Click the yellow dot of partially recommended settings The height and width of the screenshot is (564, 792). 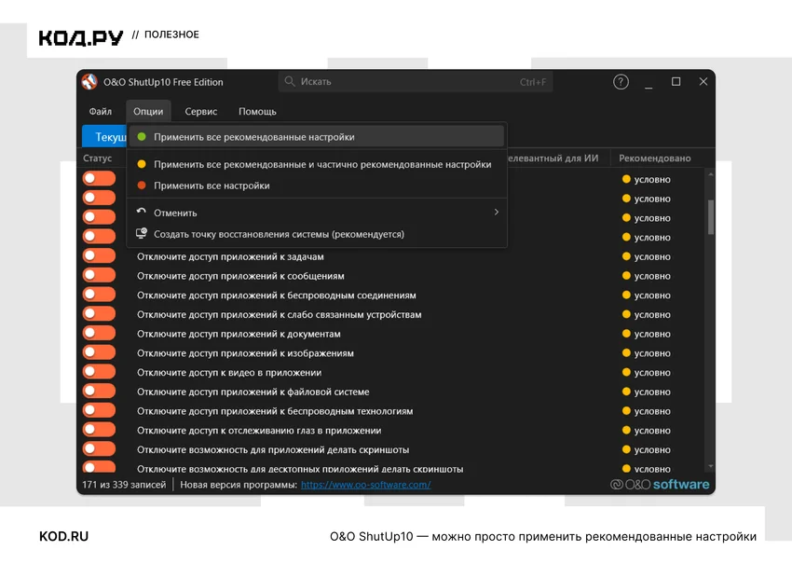[142, 164]
